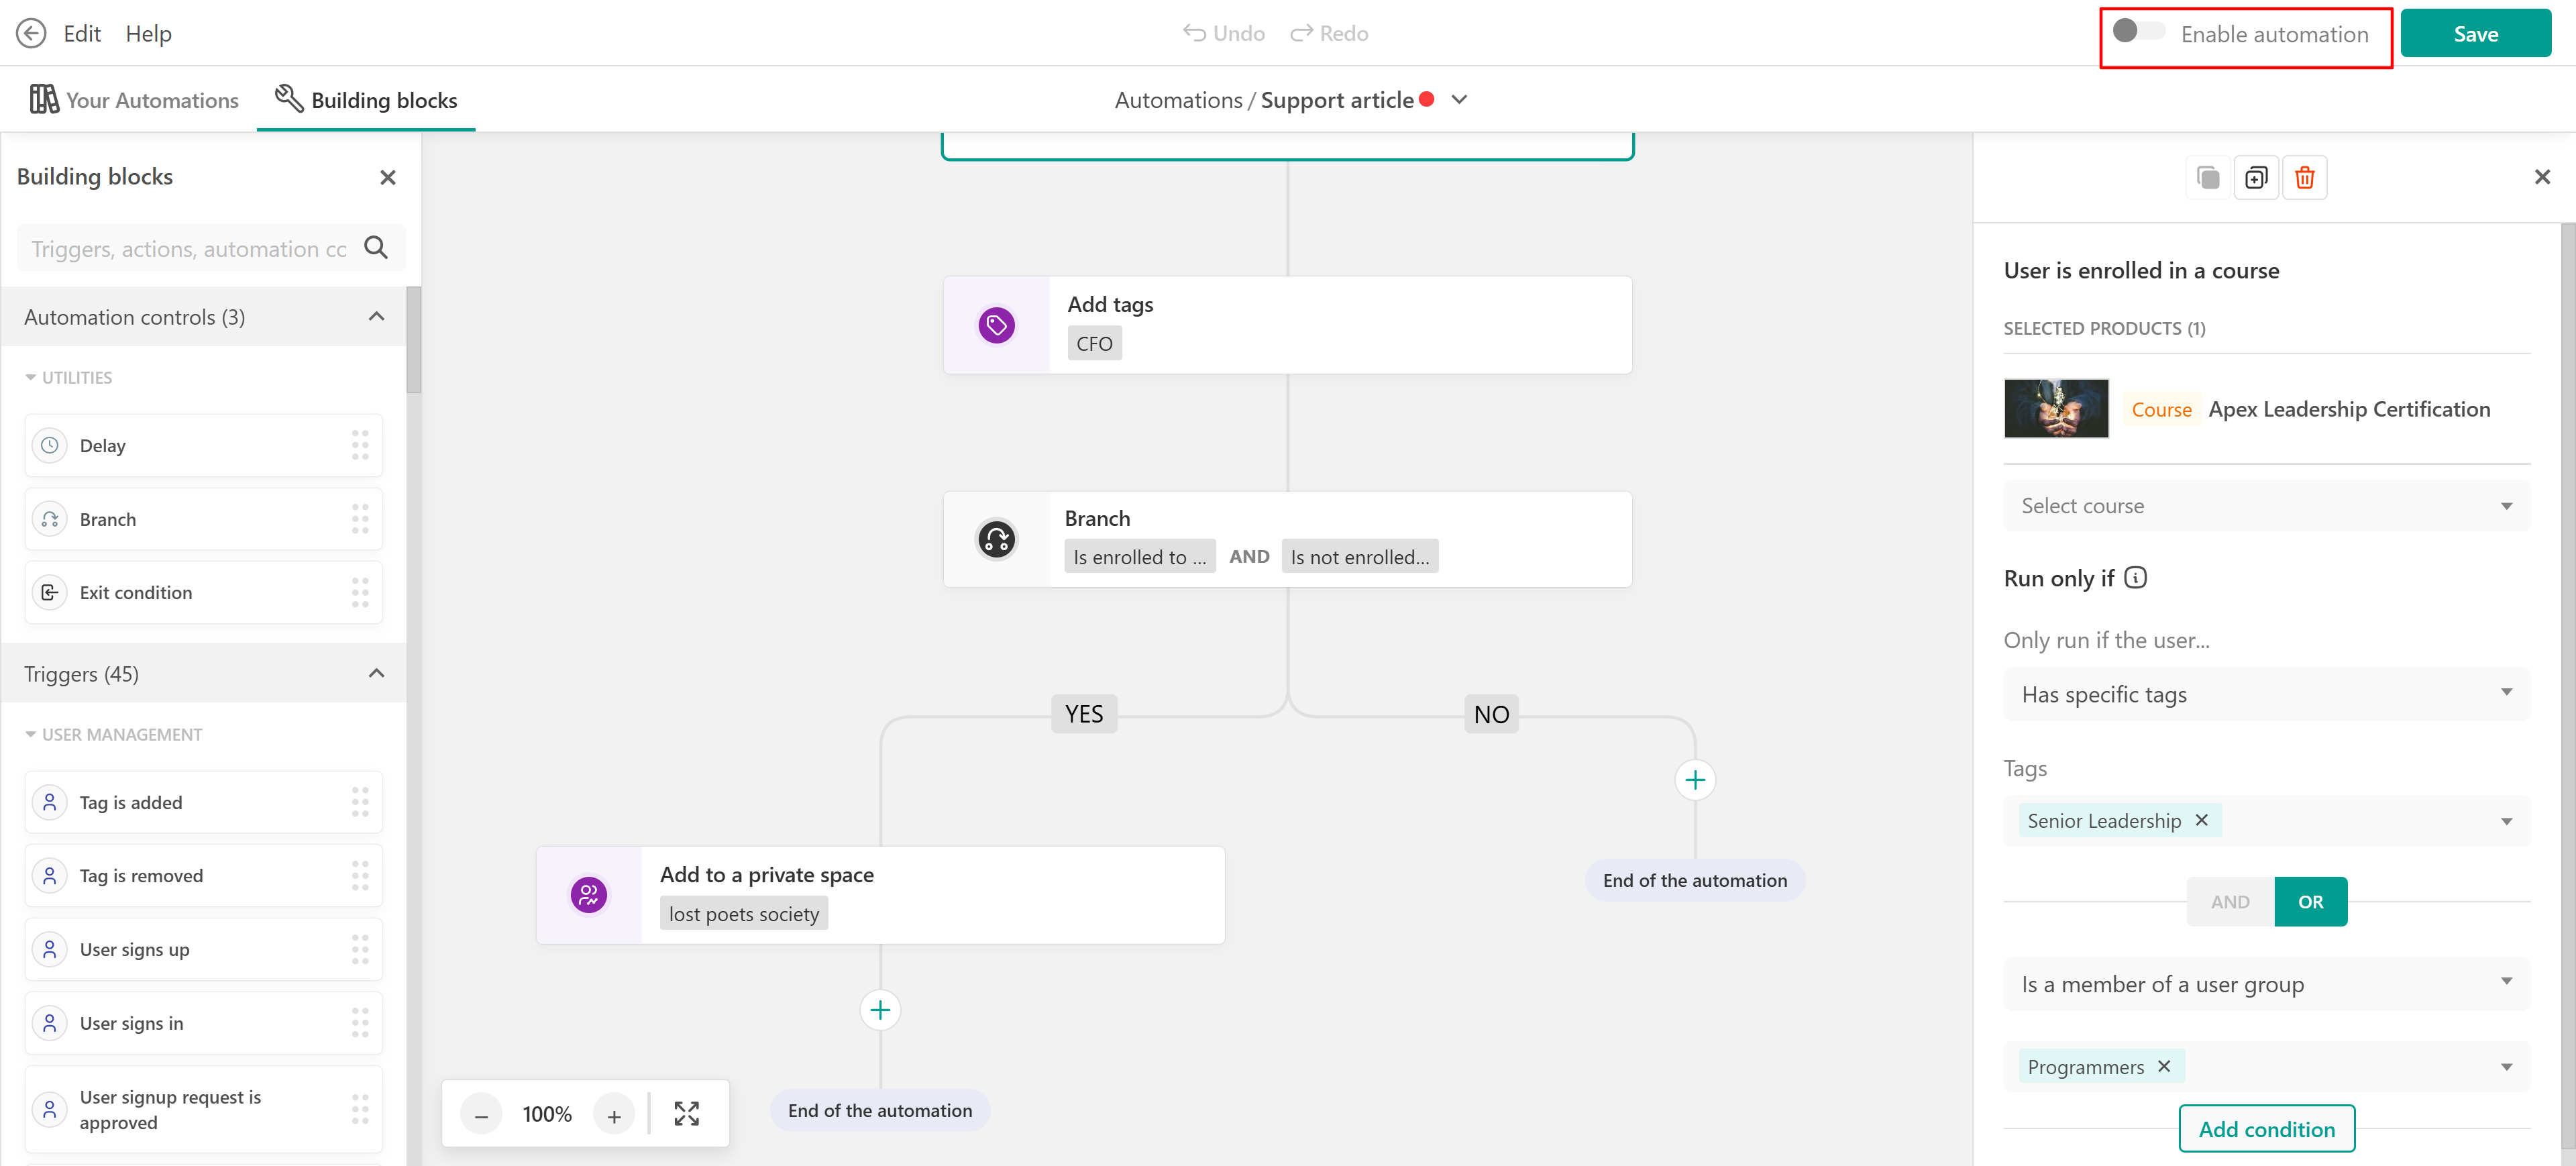
Task: Click the zoom out minus icon
Action: (481, 1115)
